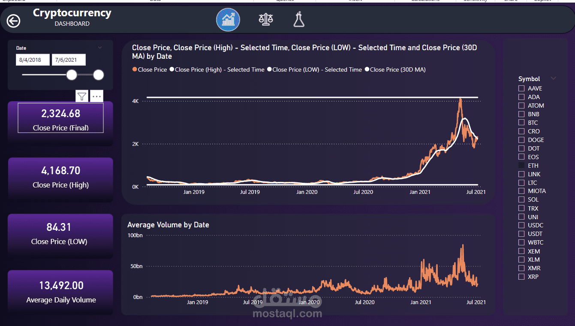Open the balance scales comparison icon
The height and width of the screenshot is (326, 575).
[266, 19]
